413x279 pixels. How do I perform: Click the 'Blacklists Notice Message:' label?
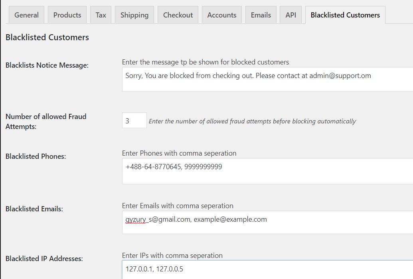click(x=47, y=65)
